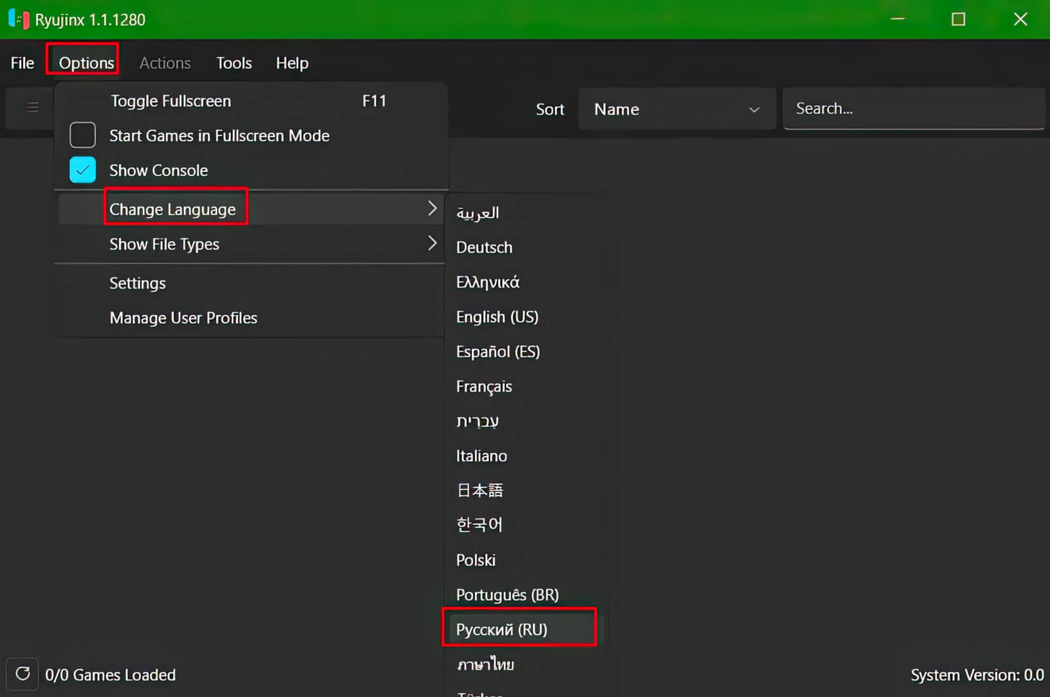Open the Tools menu
Image resolution: width=1050 pixels, height=697 pixels.
[234, 63]
